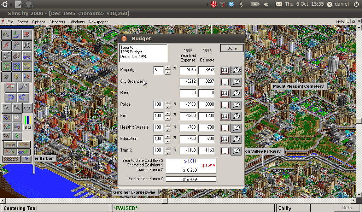Ask advisor about Bond row
This screenshot has width=362, height=212.
click(x=237, y=93)
